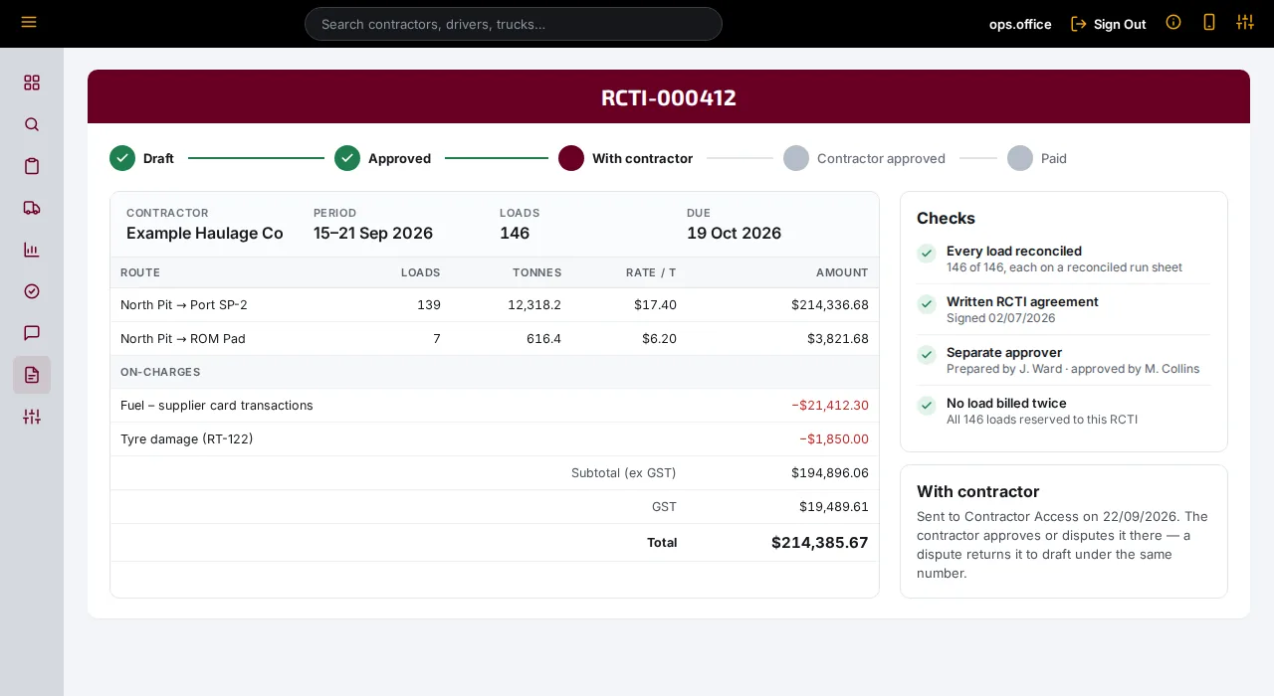Select the Approved step in progress tracker
The width and height of the screenshot is (1274, 696).
(383, 158)
